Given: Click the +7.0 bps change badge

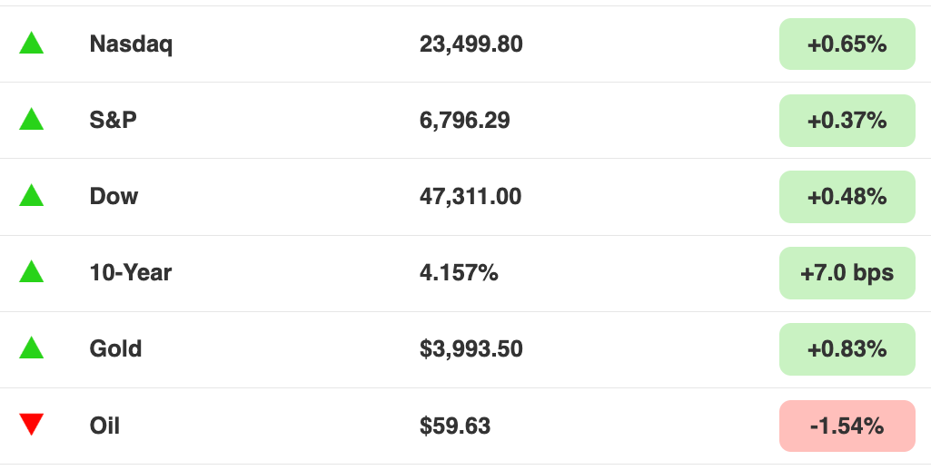Looking at the screenshot, I should click(x=847, y=273).
